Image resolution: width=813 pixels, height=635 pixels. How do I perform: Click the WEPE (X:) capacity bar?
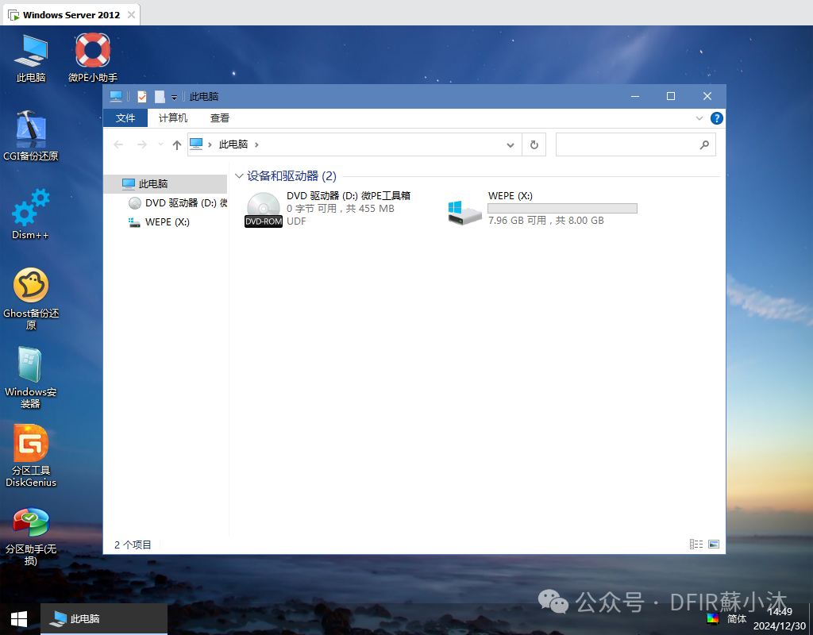(x=563, y=209)
